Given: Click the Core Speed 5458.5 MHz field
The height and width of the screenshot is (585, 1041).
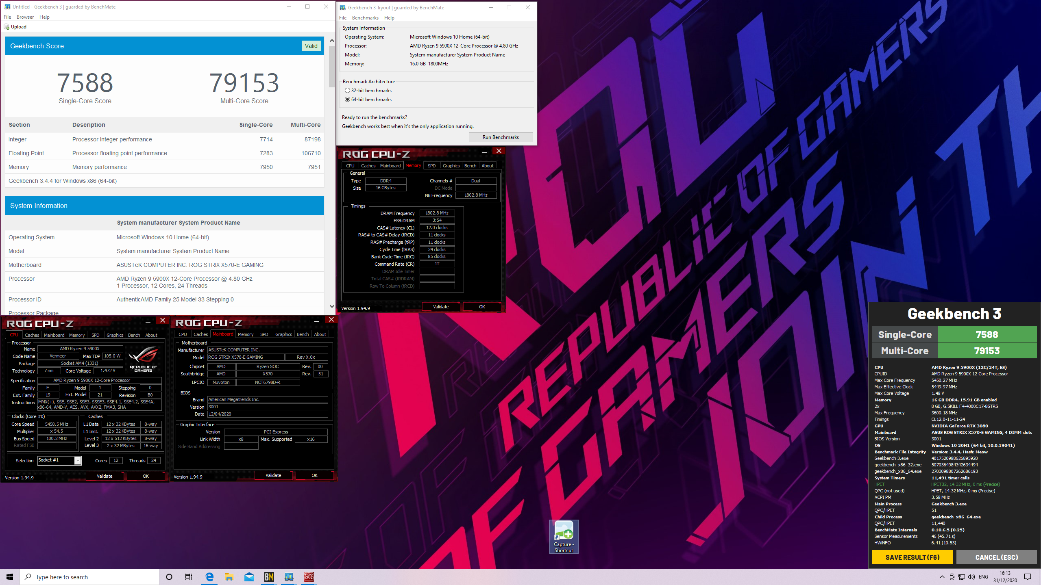Looking at the screenshot, I should pyautogui.click(x=57, y=424).
